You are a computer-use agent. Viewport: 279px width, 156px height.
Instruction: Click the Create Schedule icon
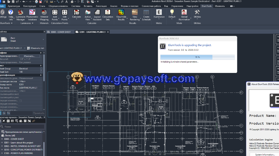pyautogui.click(x=146, y=15)
